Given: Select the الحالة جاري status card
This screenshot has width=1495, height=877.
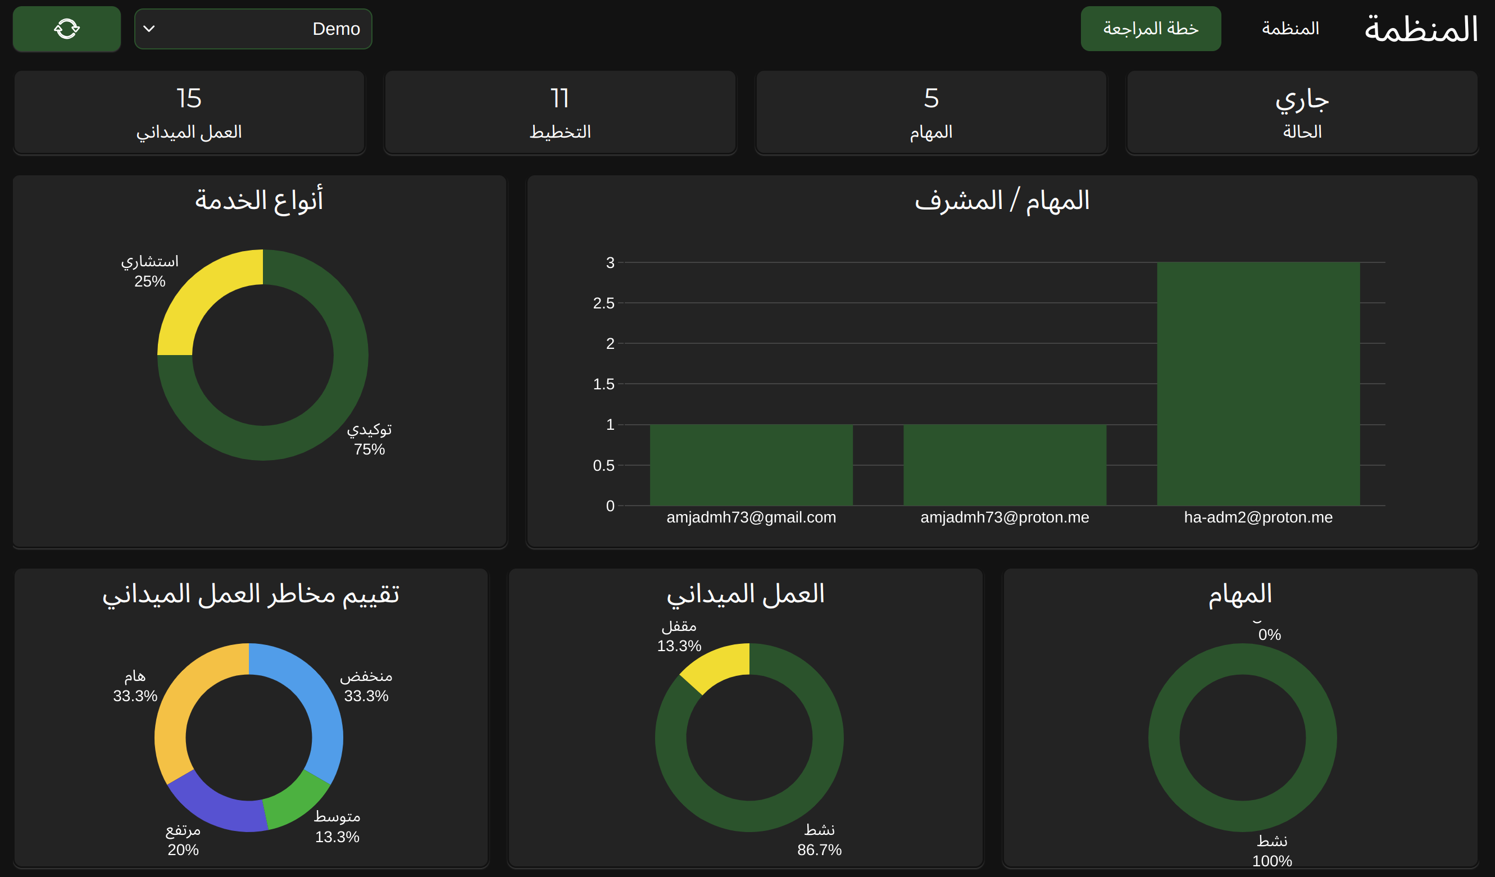Looking at the screenshot, I should click(x=1302, y=113).
